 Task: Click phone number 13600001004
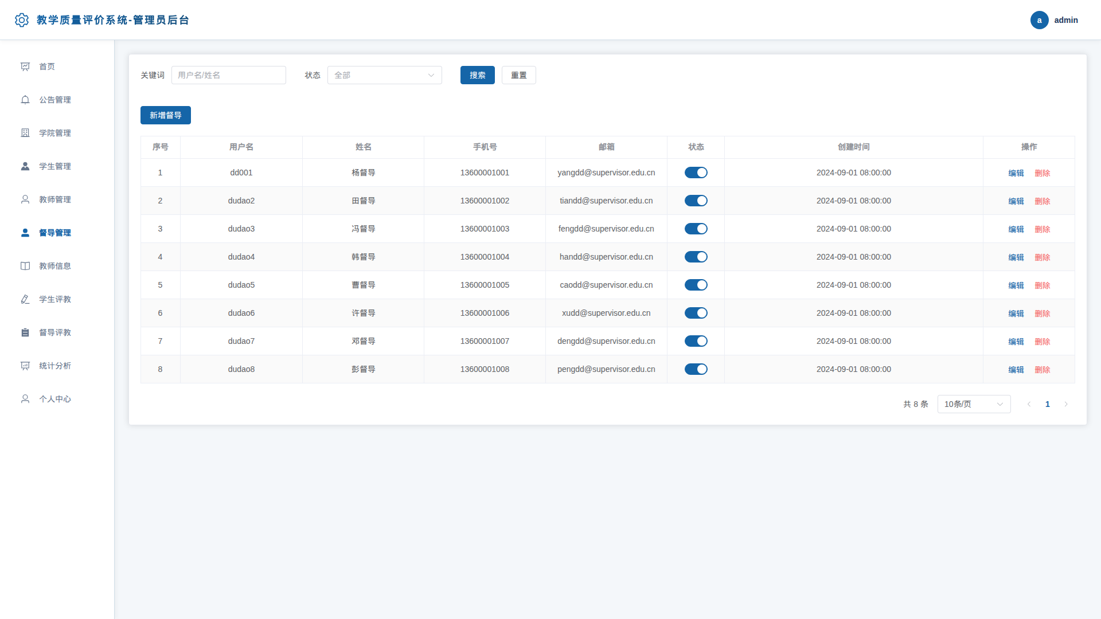click(x=485, y=257)
